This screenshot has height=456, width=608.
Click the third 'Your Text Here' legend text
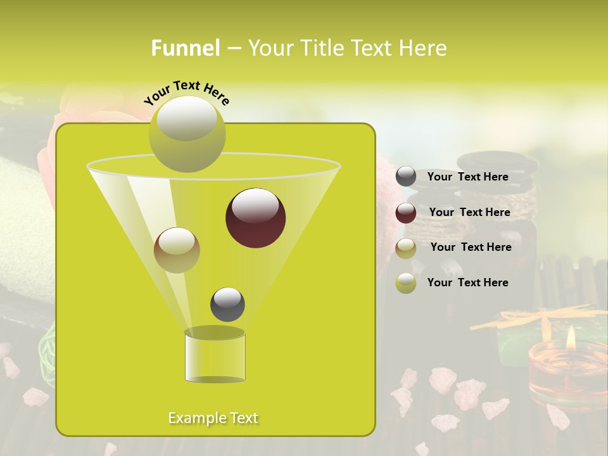click(471, 248)
